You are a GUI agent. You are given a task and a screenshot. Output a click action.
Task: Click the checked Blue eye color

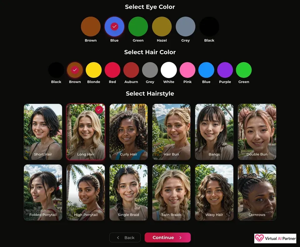pyautogui.click(x=114, y=27)
